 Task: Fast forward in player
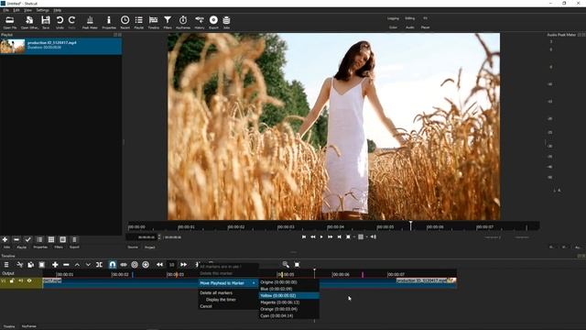pos(330,236)
